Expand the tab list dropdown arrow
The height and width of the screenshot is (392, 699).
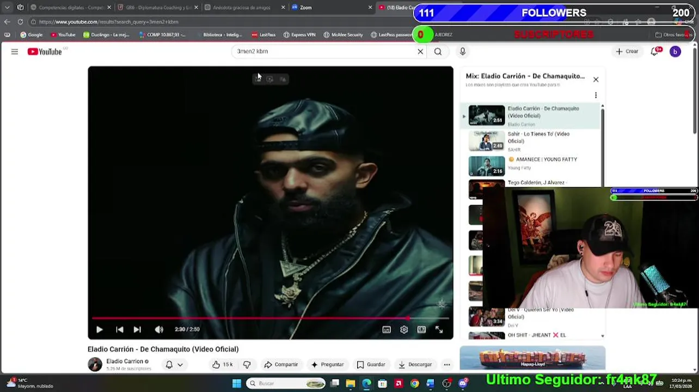coord(7,8)
